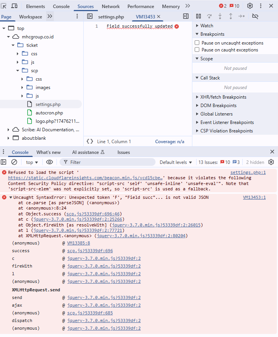Enable Pause on caught exceptions
The height and width of the screenshot is (337, 278).
pyautogui.click(x=197, y=50)
